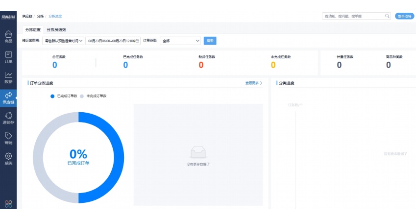Open the 营销 marketing tag icon
This screenshot has width=416, height=220.
coord(8,138)
